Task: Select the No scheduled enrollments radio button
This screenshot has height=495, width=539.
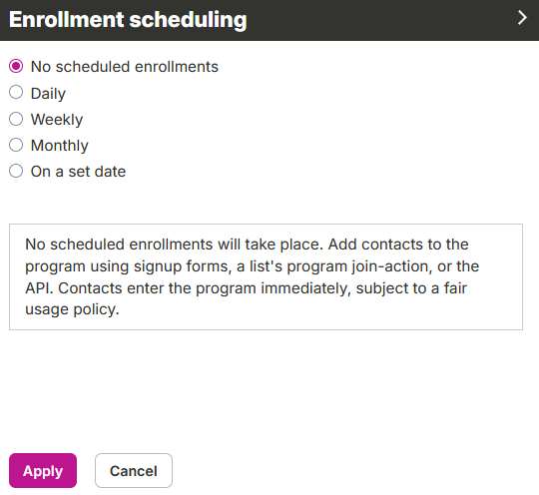Action: [16, 66]
